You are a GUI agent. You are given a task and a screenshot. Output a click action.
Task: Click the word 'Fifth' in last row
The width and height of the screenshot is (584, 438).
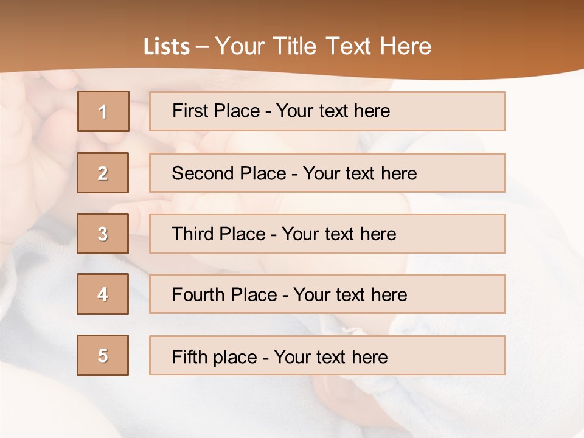[x=188, y=356]
